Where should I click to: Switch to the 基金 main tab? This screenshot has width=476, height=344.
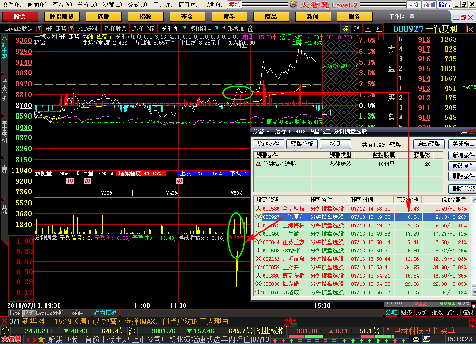[187, 17]
